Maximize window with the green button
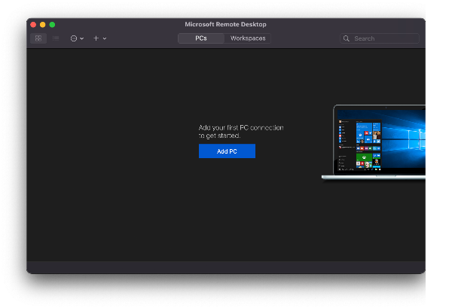The height and width of the screenshot is (308, 452). (x=52, y=25)
